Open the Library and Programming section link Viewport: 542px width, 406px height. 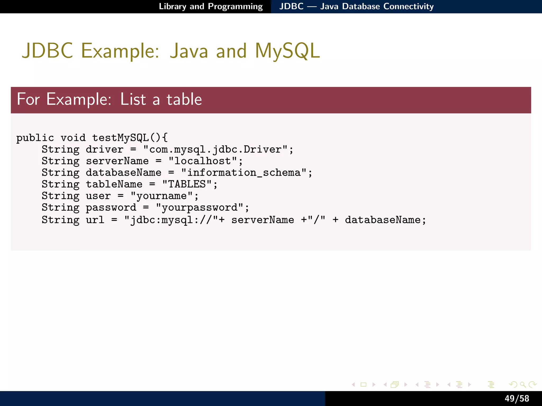pos(211,6)
